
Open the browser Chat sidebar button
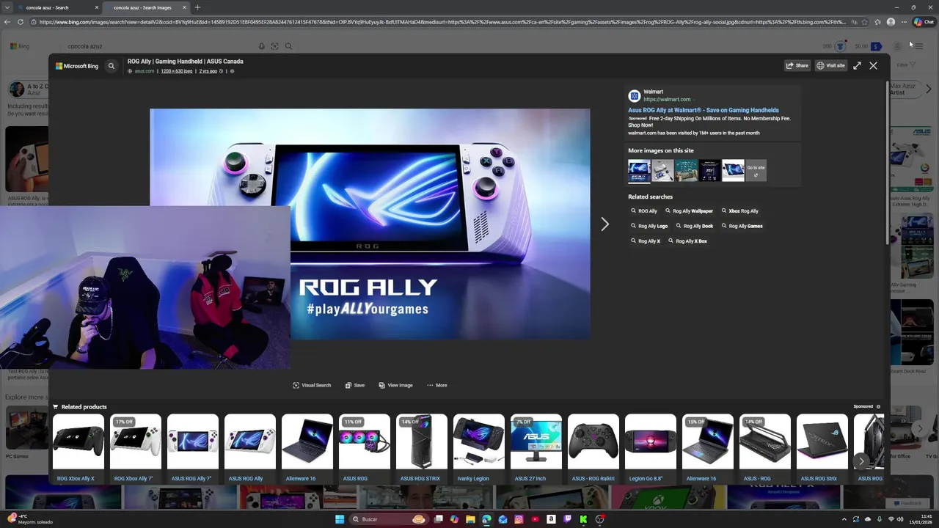[x=924, y=22]
